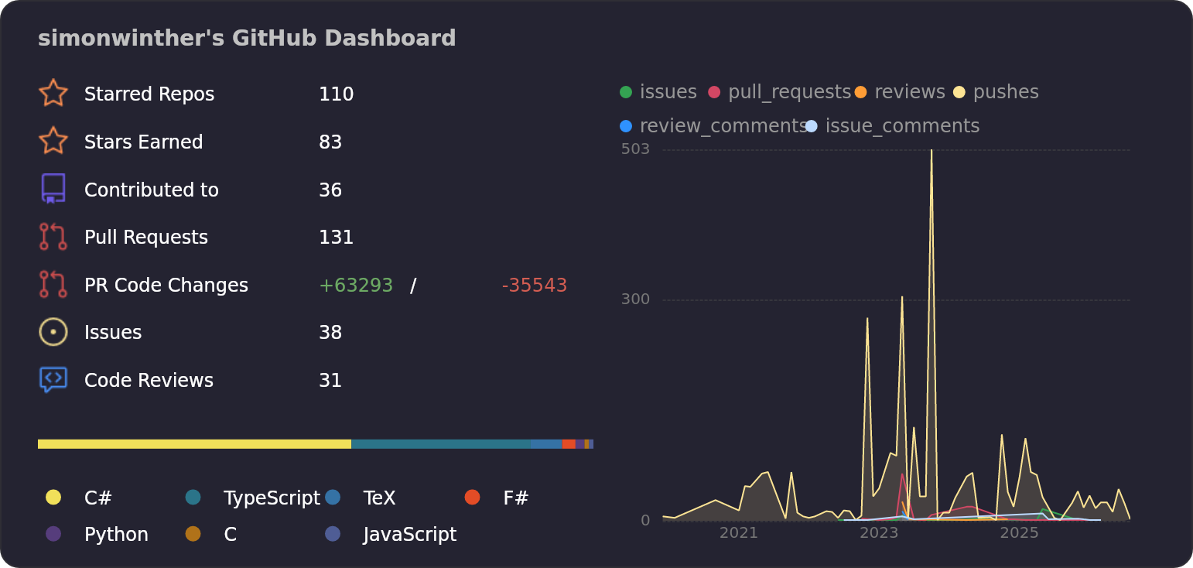Image resolution: width=1193 pixels, height=568 pixels.
Task: Click the 2023 x-axis label
Action: [879, 533]
